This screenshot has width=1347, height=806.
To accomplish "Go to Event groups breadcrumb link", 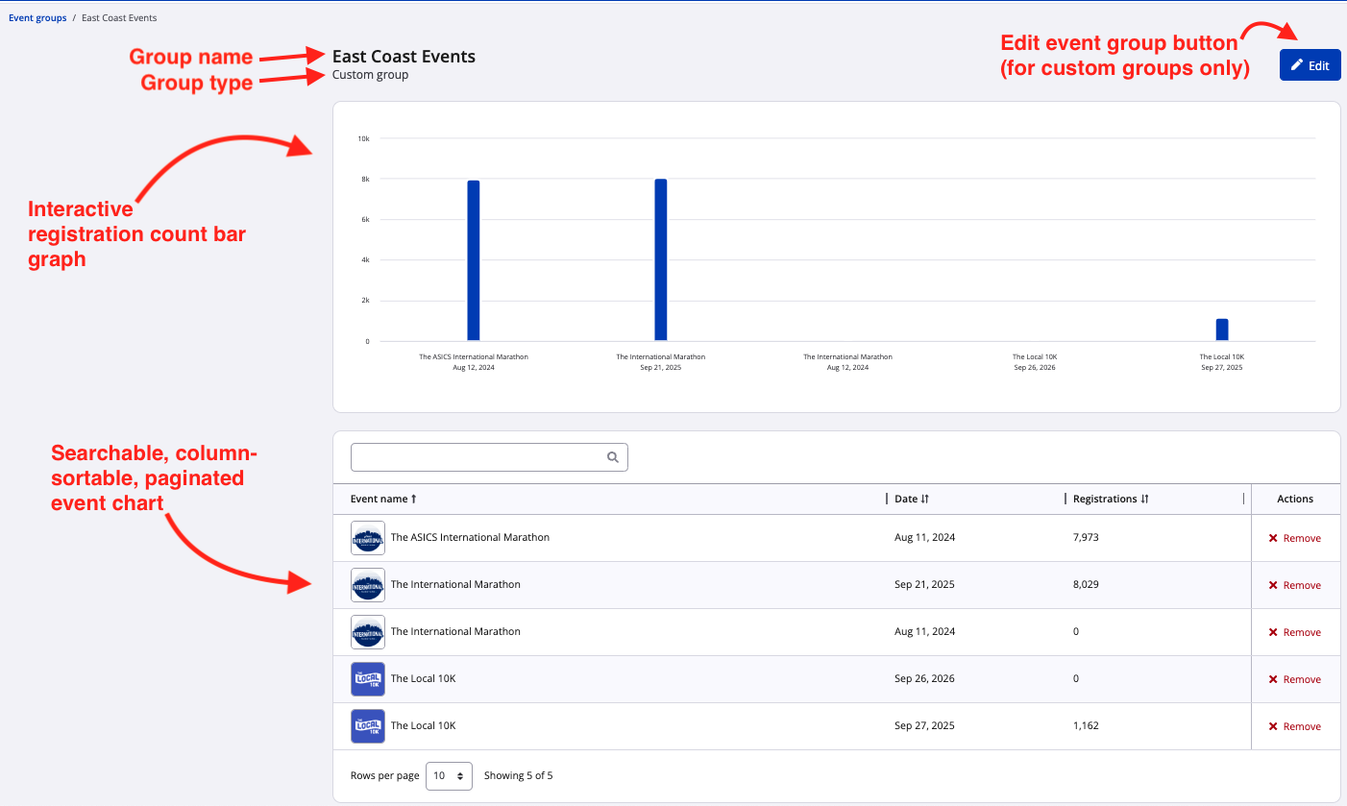I will pos(37,18).
